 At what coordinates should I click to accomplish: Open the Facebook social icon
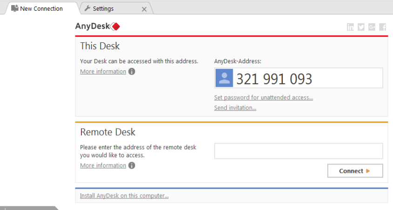click(x=382, y=27)
